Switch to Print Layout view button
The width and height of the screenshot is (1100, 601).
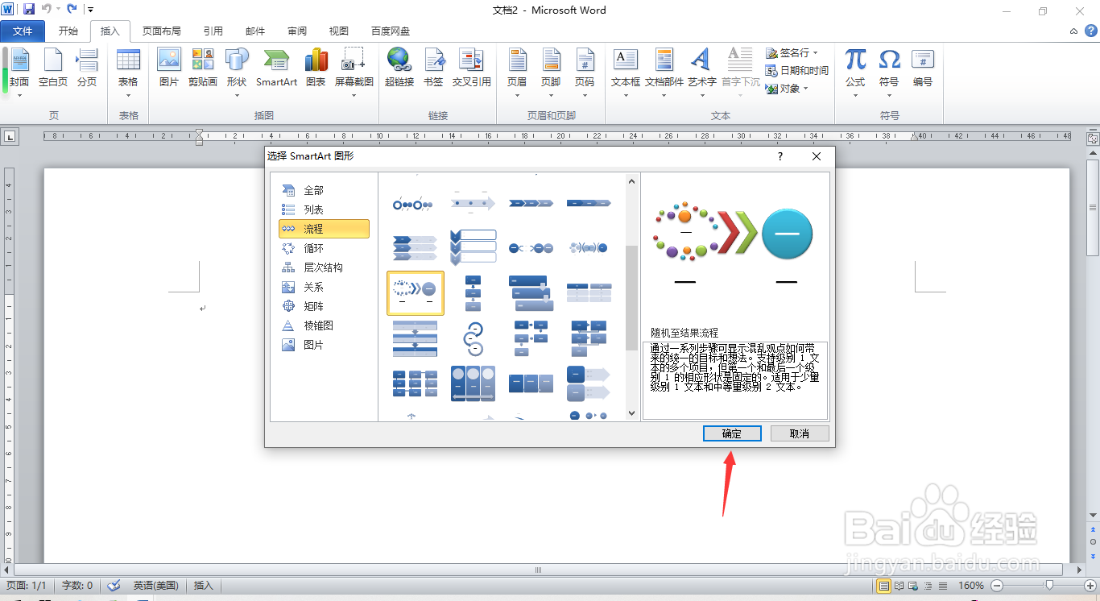tap(883, 586)
